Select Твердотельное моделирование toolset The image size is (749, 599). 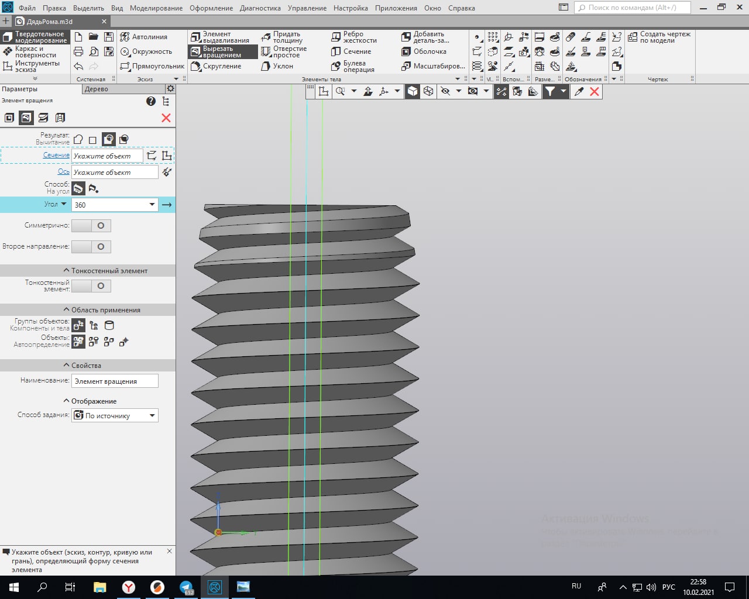click(x=35, y=37)
